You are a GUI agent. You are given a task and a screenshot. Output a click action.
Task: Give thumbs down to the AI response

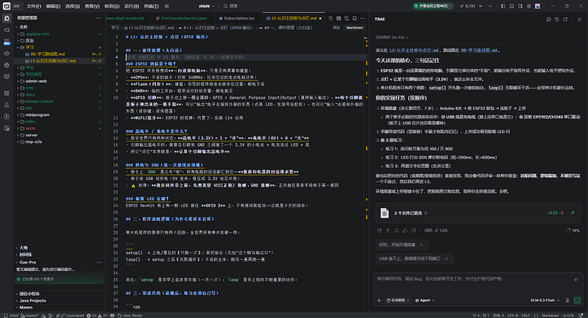413,231
